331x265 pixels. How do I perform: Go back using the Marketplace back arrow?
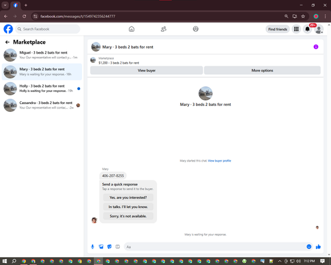(7, 42)
